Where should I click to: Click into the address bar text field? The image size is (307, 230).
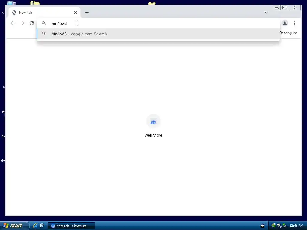point(158,23)
